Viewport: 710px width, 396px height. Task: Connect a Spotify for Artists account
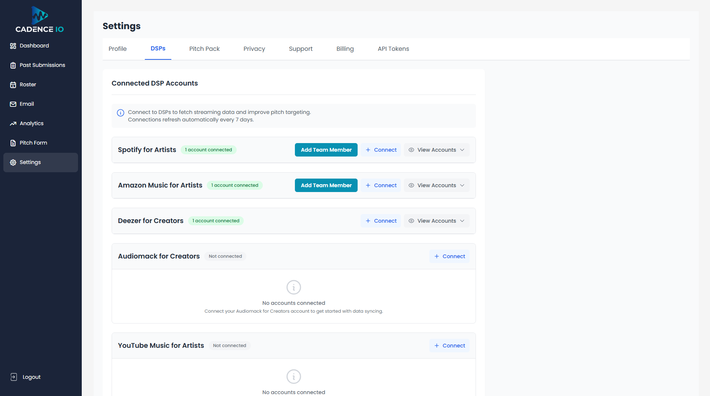click(x=381, y=150)
